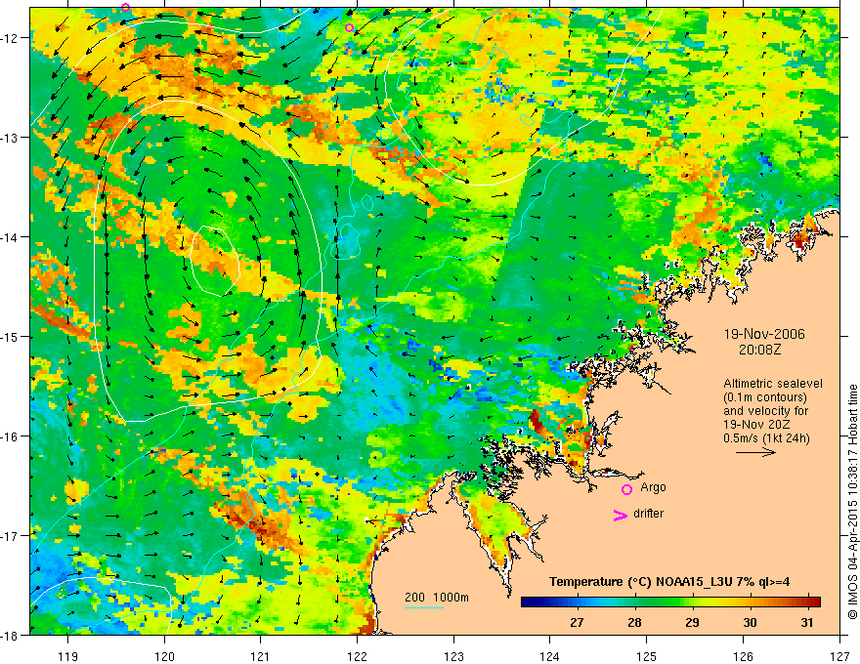The image size is (860, 664).
Task: Click the temperature color bar
Action: point(670,602)
